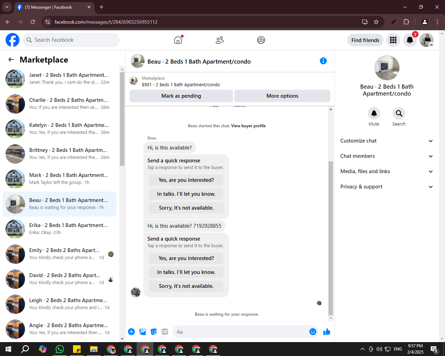The width and height of the screenshot is (445, 356).
Task: Expand Media, files and links section
Action: pos(387,171)
